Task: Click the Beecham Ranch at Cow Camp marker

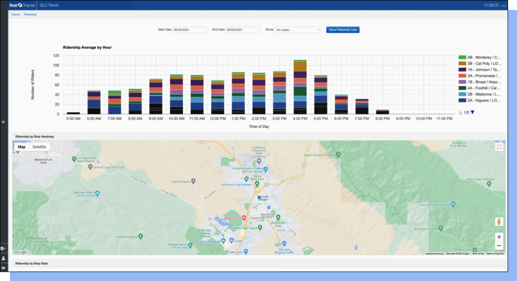Action: (98, 193)
